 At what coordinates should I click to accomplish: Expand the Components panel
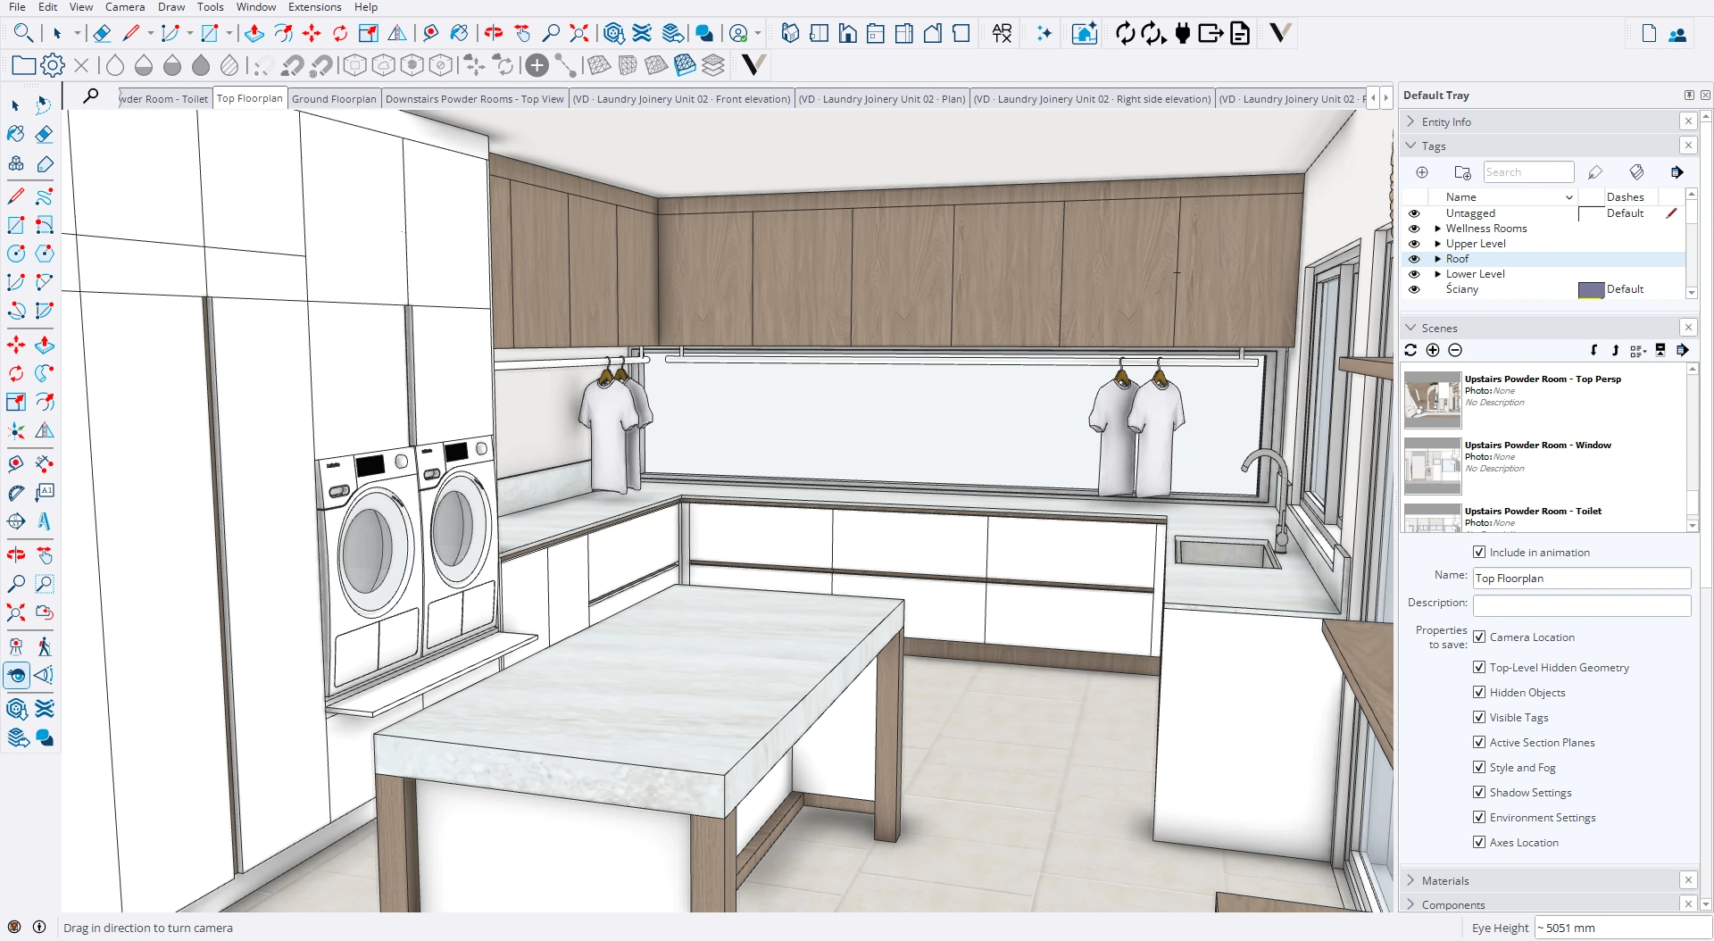pos(1410,904)
